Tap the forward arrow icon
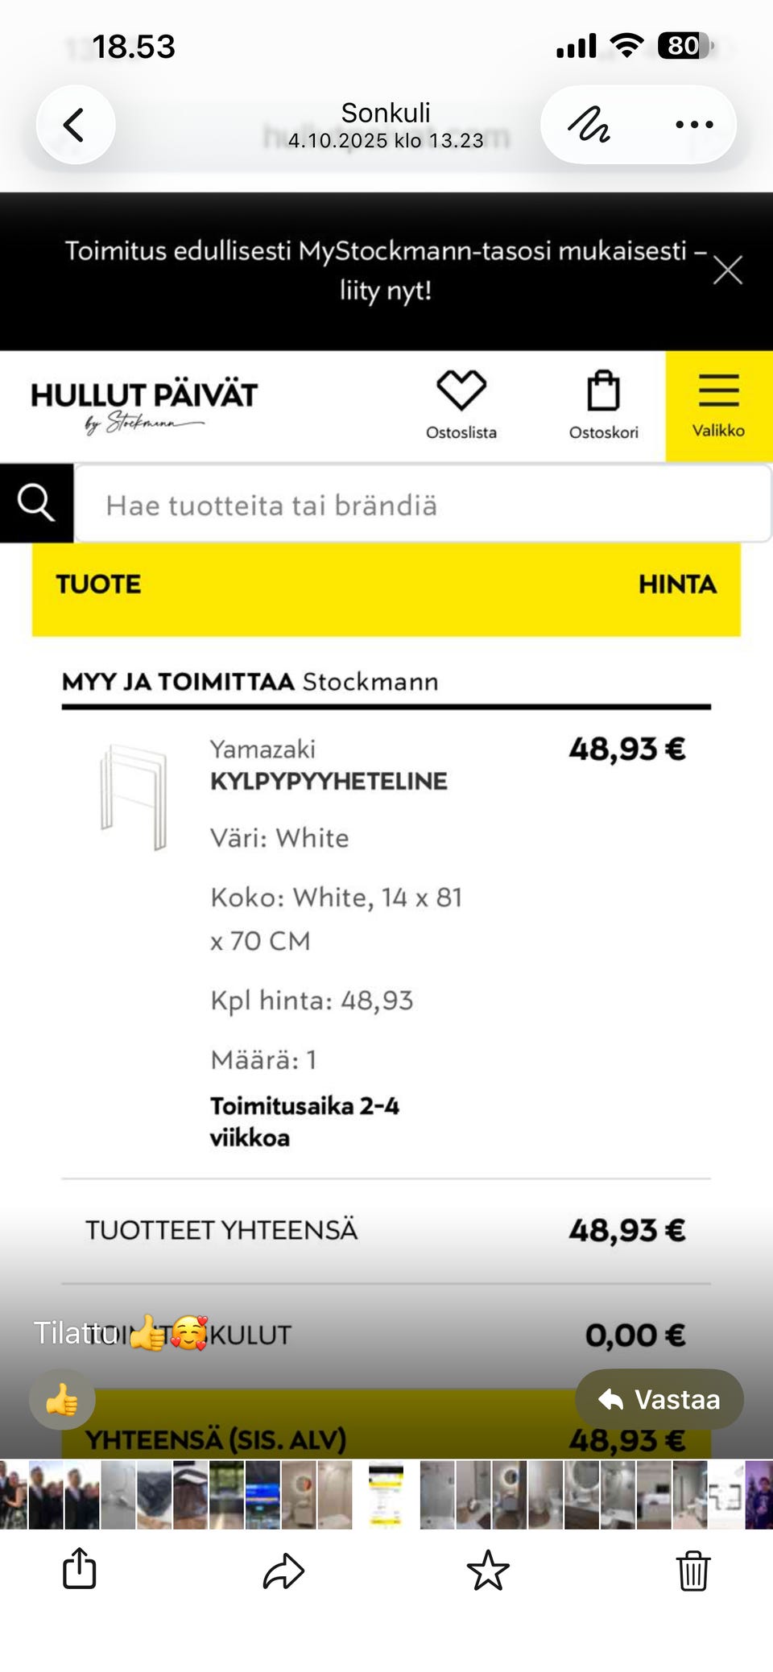Screen dimensions: 773x1672 (283, 1571)
